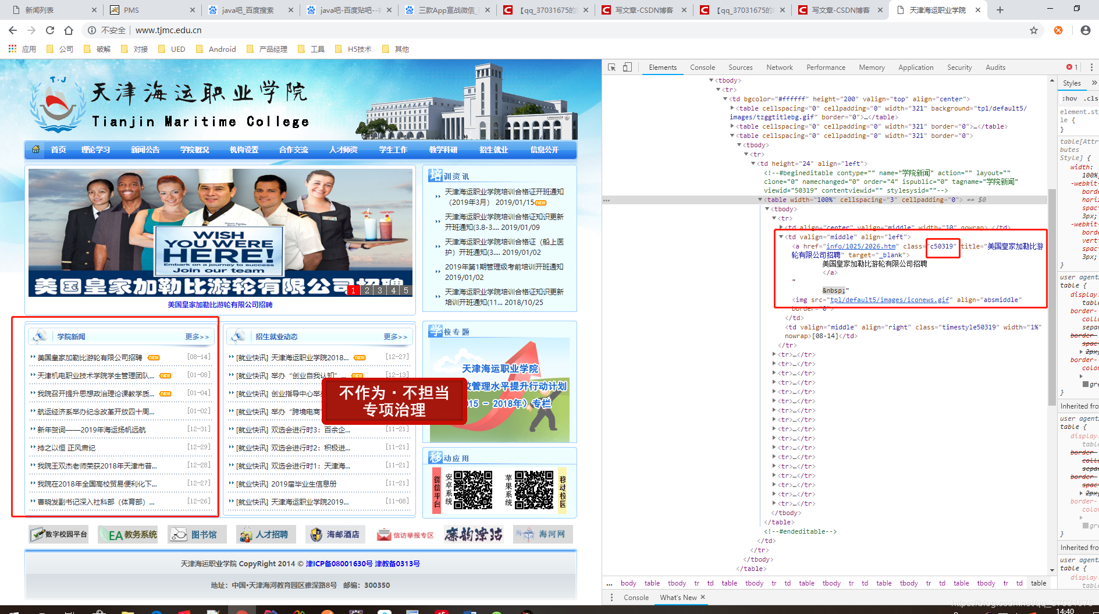This screenshot has height=614, width=1099.
Task: Collapse the td valign middle align left node
Action: click(x=781, y=237)
